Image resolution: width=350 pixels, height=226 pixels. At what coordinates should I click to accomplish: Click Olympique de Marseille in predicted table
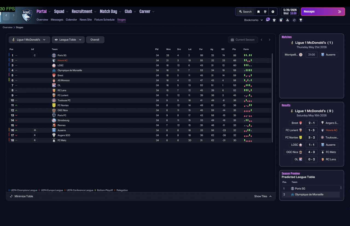[309, 195]
